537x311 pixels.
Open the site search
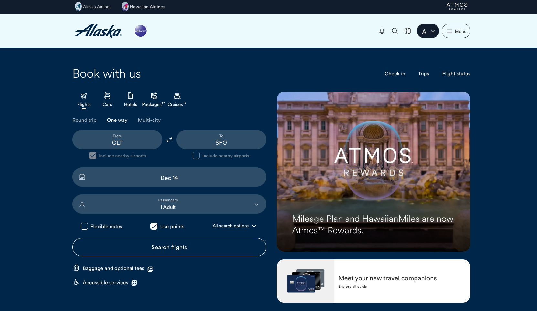395,31
